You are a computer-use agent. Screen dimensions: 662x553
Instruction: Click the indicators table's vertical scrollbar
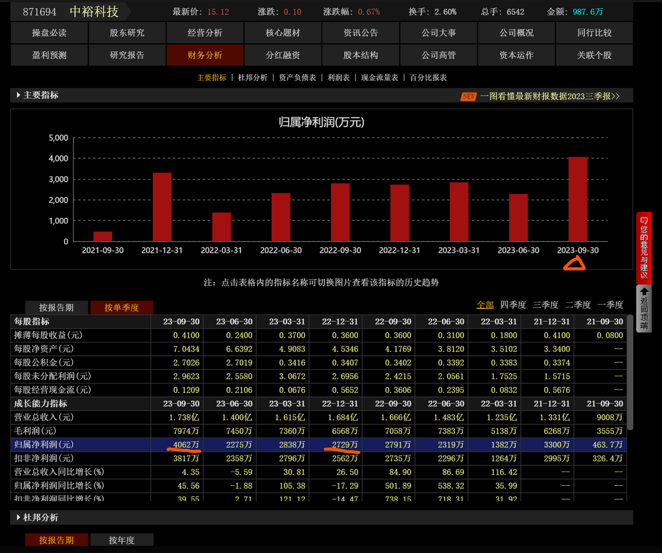630,380
